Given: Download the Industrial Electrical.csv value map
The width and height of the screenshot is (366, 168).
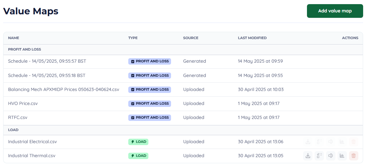Looking at the screenshot, I should [x=308, y=142].
